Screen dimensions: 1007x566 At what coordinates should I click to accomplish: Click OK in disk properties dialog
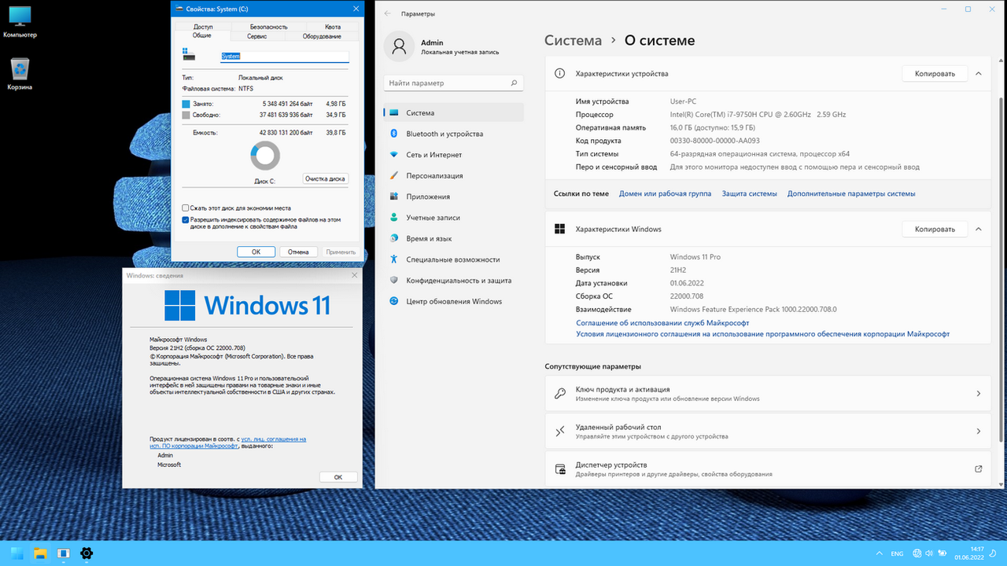(x=256, y=252)
